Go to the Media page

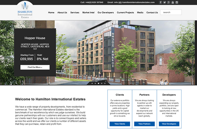tap(140, 13)
